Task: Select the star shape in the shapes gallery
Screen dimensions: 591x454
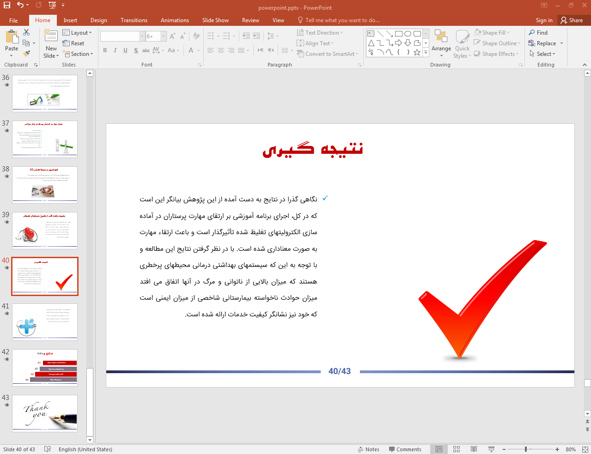Action: pos(417,52)
